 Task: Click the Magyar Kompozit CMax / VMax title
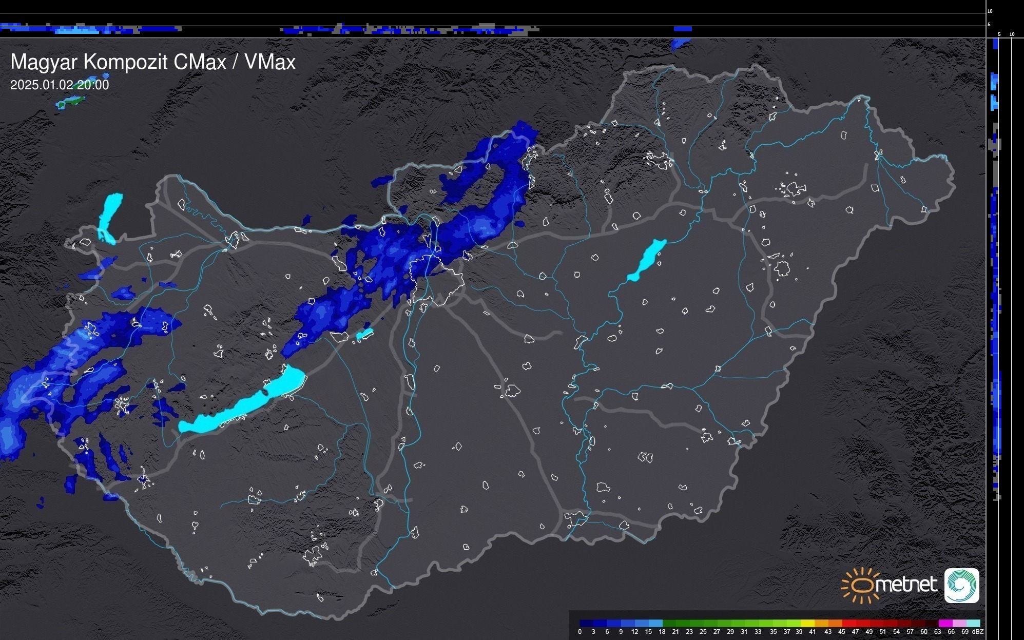click(x=153, y=62)
